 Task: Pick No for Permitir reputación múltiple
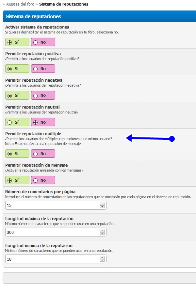pyautogui.click(x=36, y=154)
